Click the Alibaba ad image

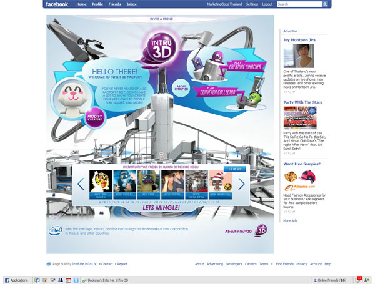point(300,180)
